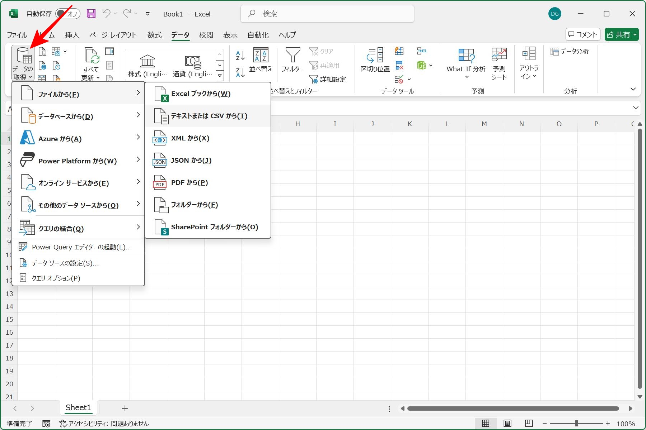Open What-If 分析 dropdown
The height and width of the screenshot is (430, 646).
(466, 64)
